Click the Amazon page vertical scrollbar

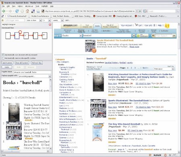pyautogui.click(x=179, y=88)
